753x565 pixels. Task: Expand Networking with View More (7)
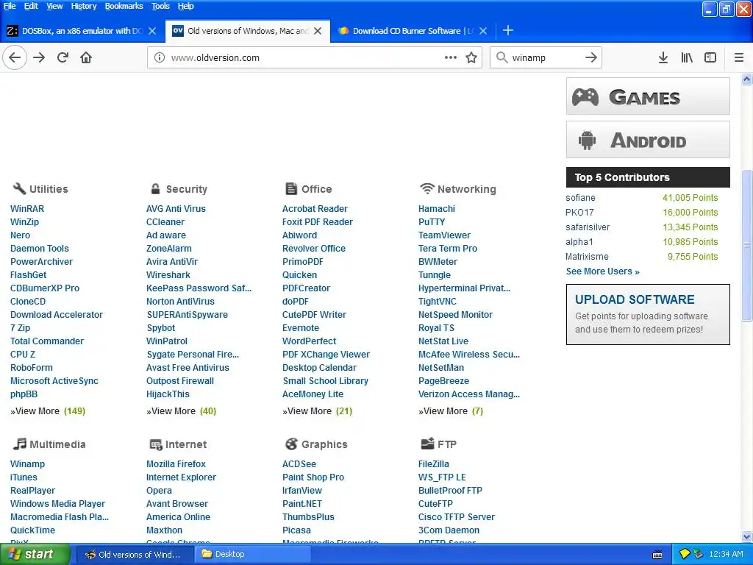(x=451, y=411)
